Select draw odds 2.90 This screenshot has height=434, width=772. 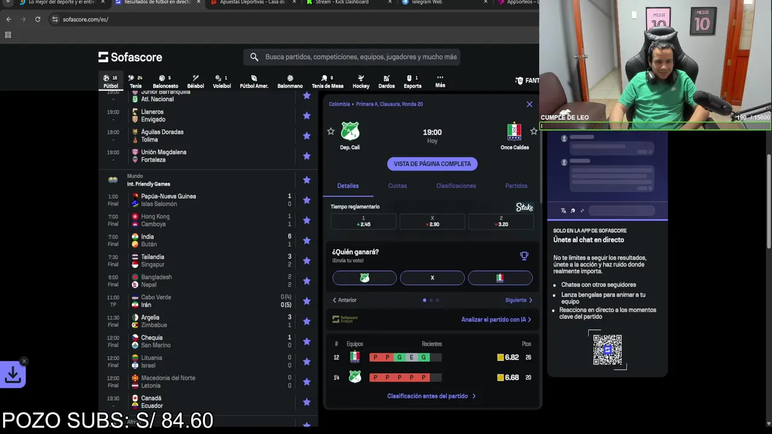coord(432,221)
